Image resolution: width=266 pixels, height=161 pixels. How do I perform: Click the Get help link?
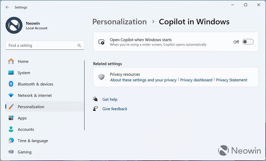click(110, 99)
